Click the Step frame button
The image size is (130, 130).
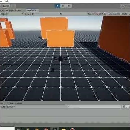click(x=69, y=6)
